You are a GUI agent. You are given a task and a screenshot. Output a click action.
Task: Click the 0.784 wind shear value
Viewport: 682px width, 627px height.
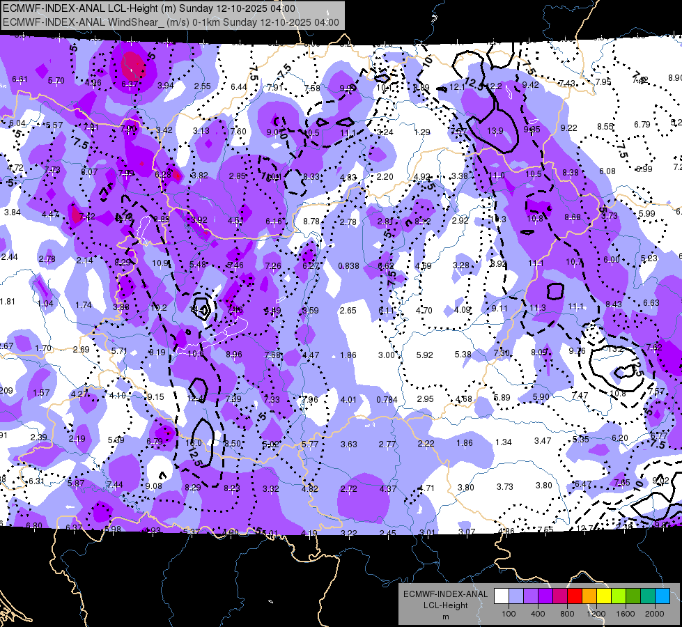pyautogui.click(x=387, y=399)
